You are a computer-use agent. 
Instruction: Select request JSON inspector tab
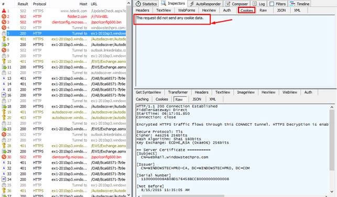[281, 10]
